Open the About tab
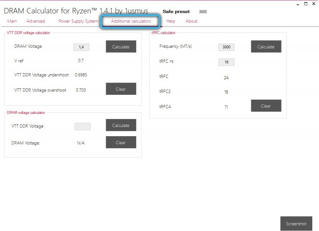This screenshot has height=231, width=319. [191, 21]
